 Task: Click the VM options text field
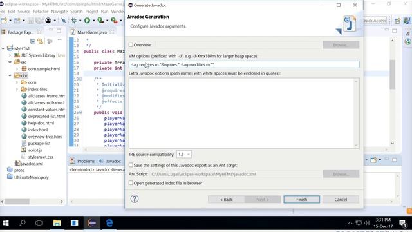coord(244,64)
